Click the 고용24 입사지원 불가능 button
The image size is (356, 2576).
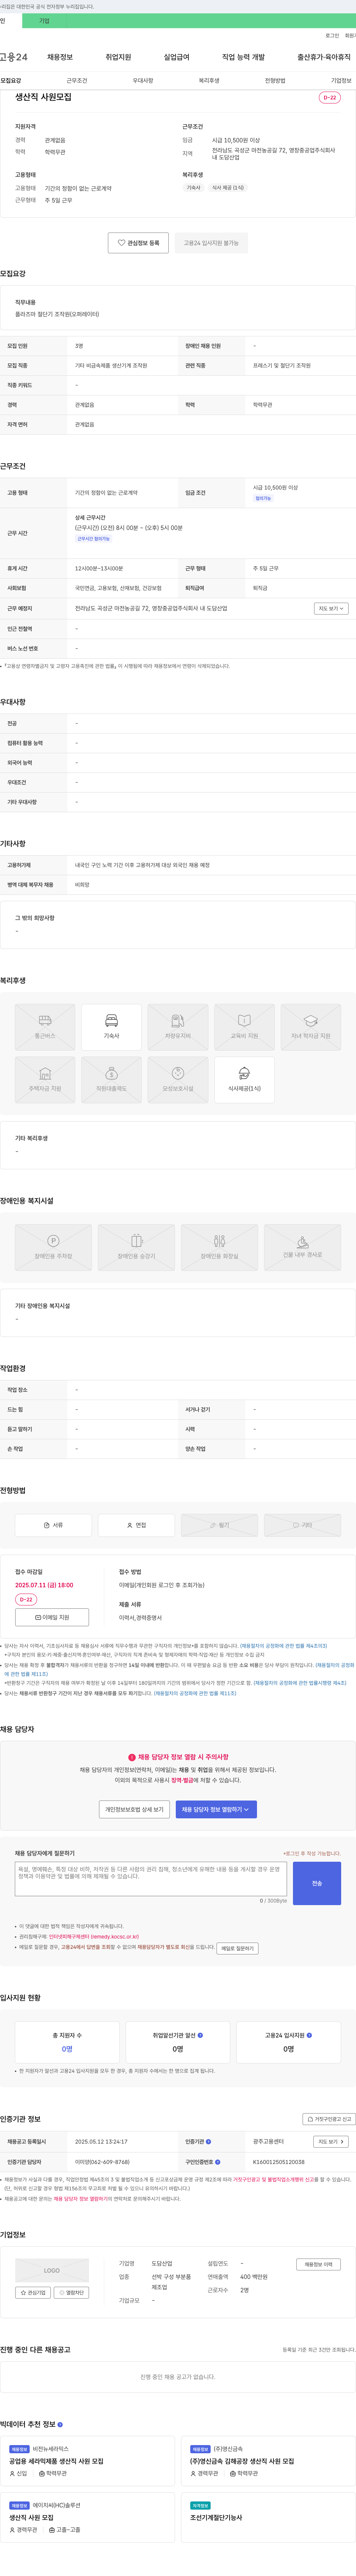[x=211, y=242]
